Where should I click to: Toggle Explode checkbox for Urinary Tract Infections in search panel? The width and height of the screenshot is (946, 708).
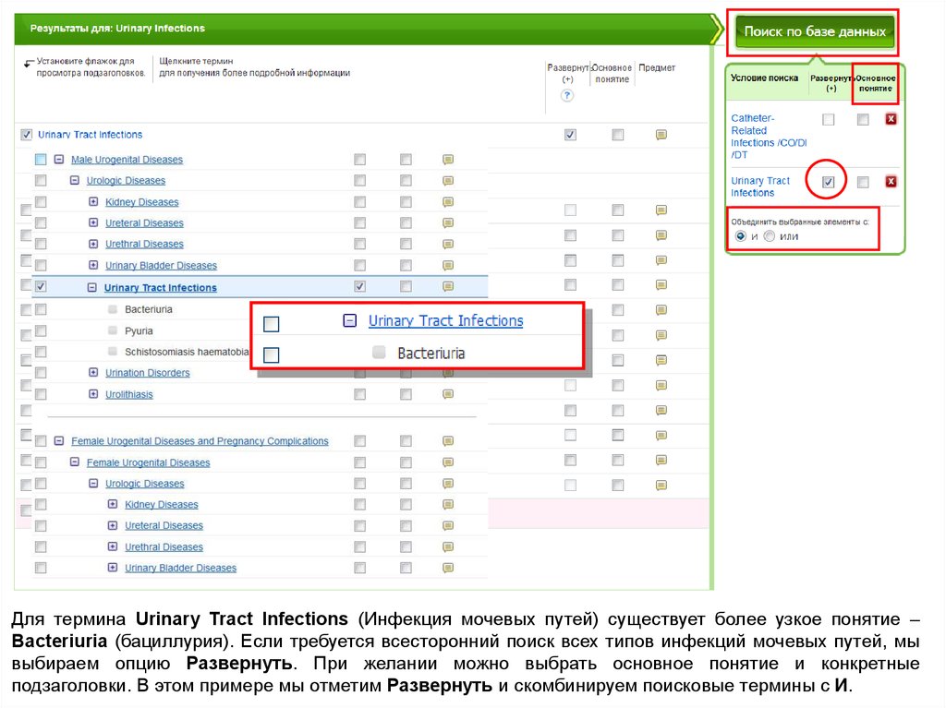click(829, 182)
